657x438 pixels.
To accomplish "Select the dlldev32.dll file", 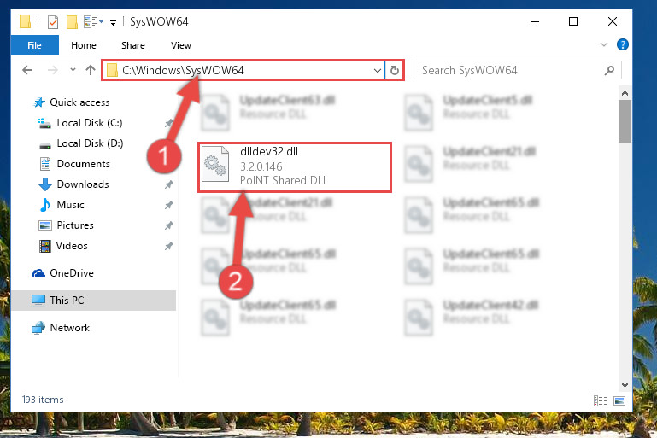I will pyautogui.click(x=295, y=166).
